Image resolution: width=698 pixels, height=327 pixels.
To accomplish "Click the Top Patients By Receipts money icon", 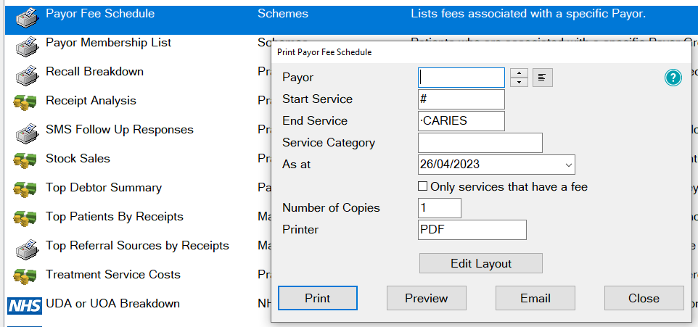I will pos(25,220).
